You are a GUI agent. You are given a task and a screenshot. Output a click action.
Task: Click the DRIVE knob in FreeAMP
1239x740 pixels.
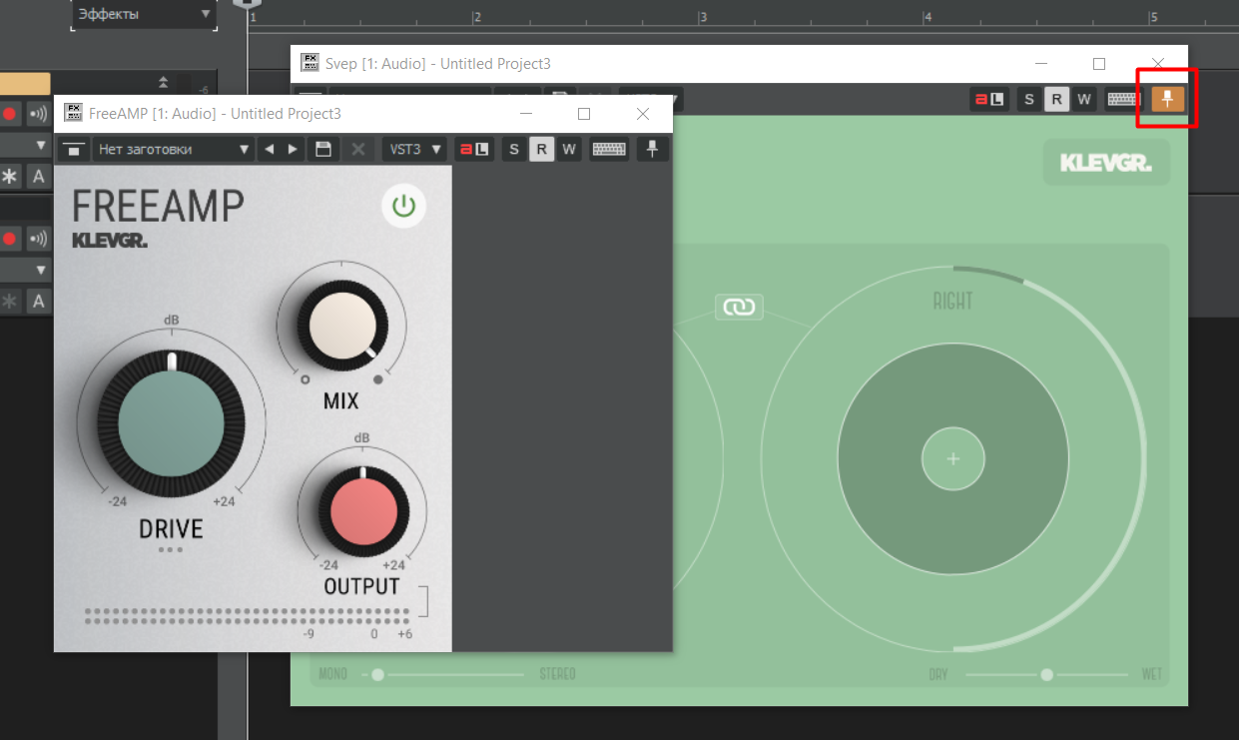point(172,422)
